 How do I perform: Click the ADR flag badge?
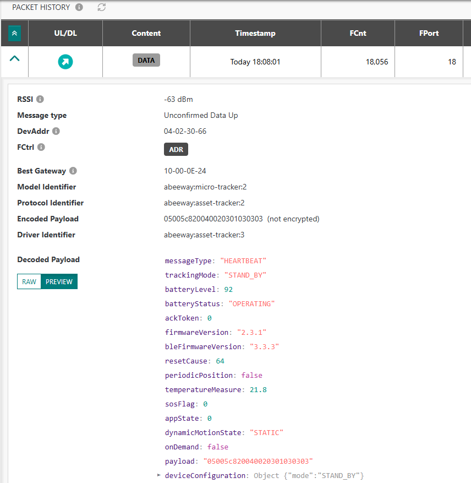pyautogui.click(x=176, y=149)
